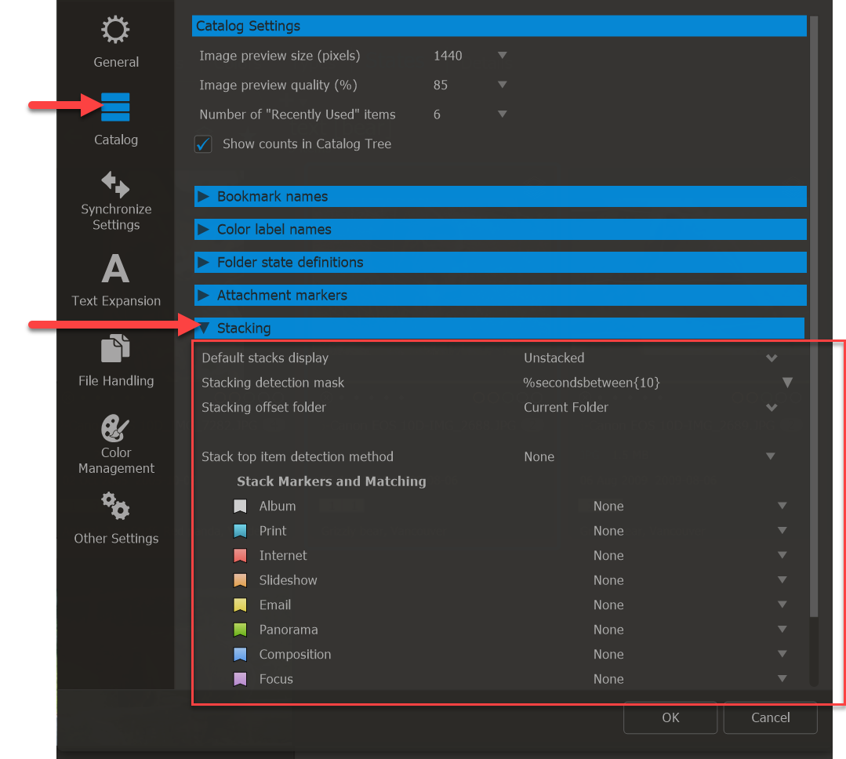This screenshot has width=846, height=759.
Task: Open Stacking offset folder dropdown
Action: tap(772, 407)
